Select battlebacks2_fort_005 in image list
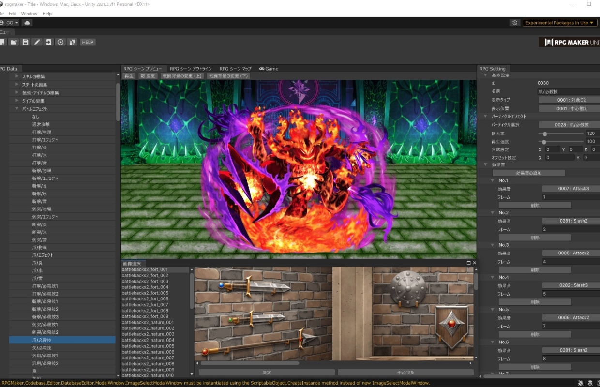This screenshot has width=600, height=387. point(155,293)
